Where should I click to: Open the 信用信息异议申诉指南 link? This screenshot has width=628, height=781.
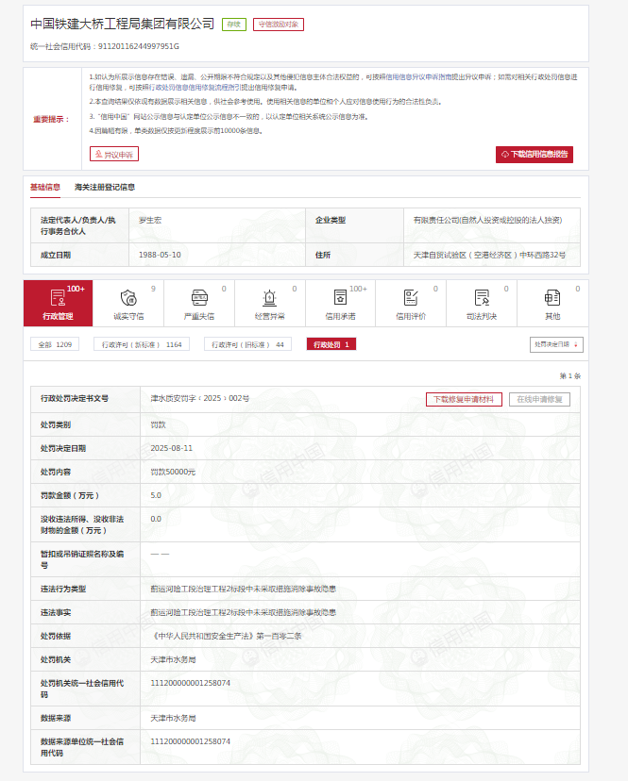point(421,77)
